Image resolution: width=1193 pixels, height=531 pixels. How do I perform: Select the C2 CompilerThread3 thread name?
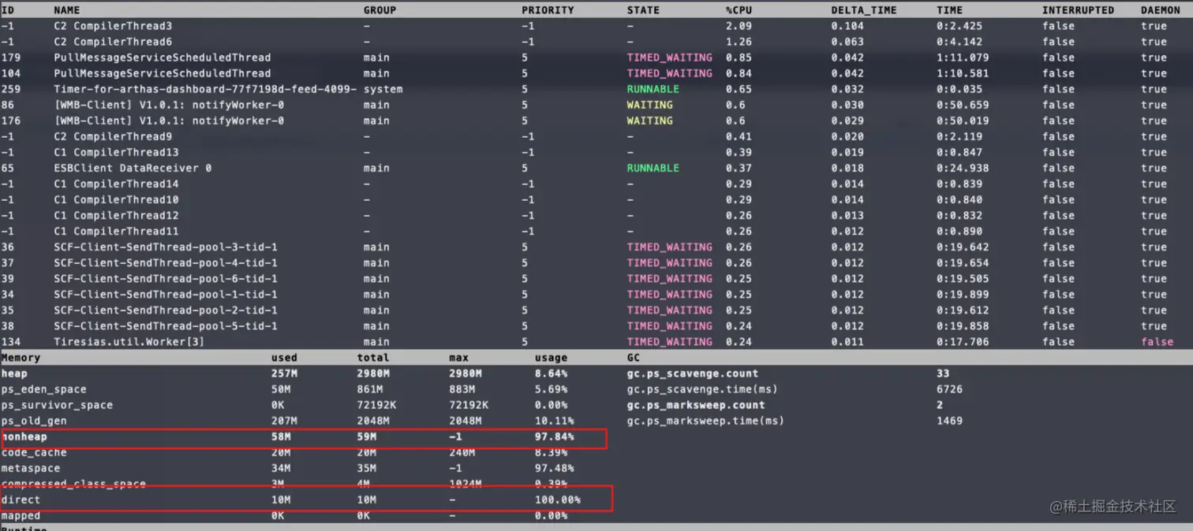tap(113, 26)
